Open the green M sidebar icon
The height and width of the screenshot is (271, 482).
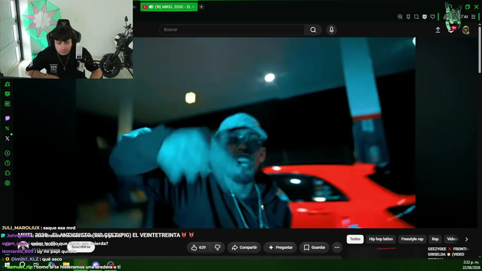(x=7, y=104)
